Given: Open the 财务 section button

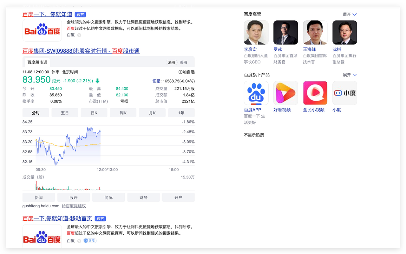Looking at the screenshot, I should coord(143,197).
